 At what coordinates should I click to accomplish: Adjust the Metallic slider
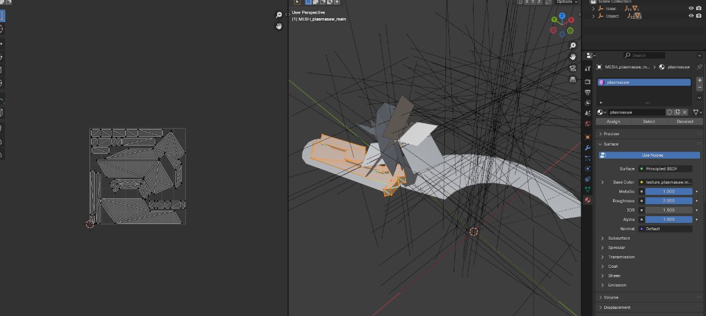[x=669, y=191]
